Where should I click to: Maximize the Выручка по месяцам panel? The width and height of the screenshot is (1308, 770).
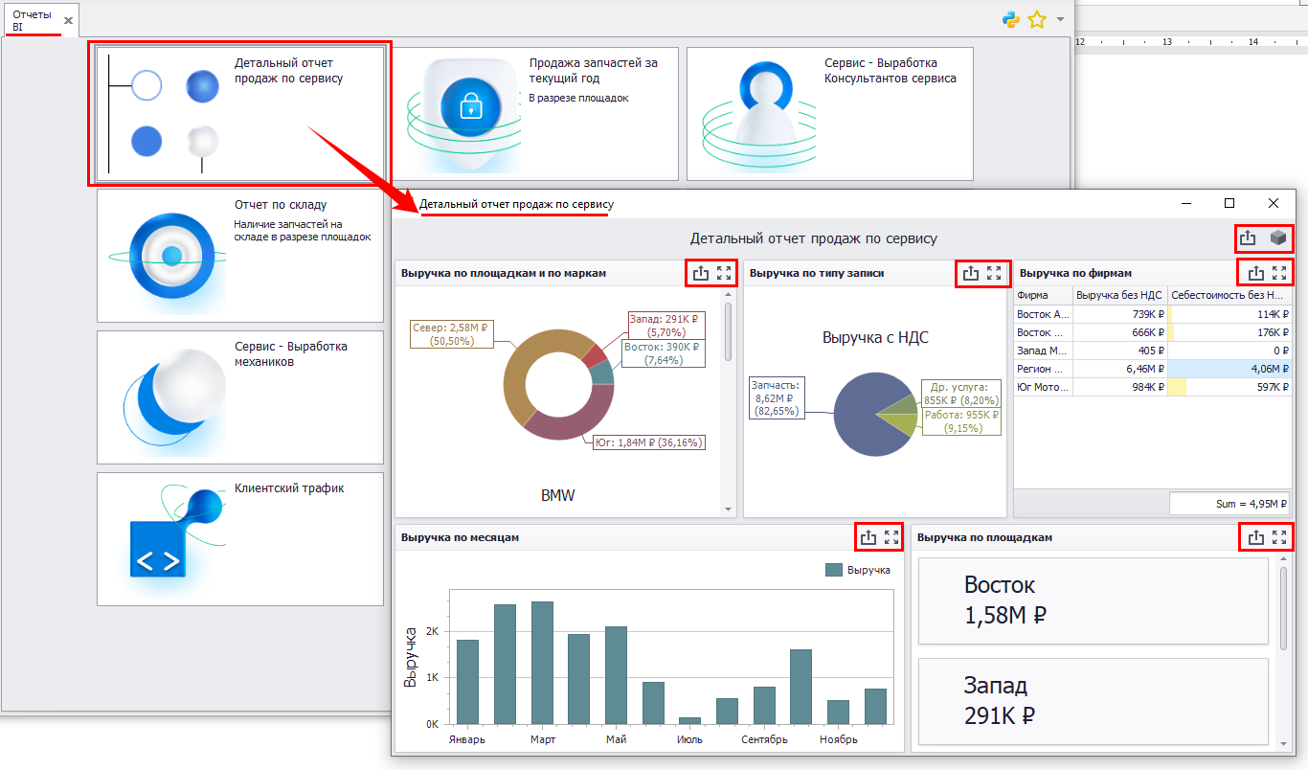tap(891, 537)
